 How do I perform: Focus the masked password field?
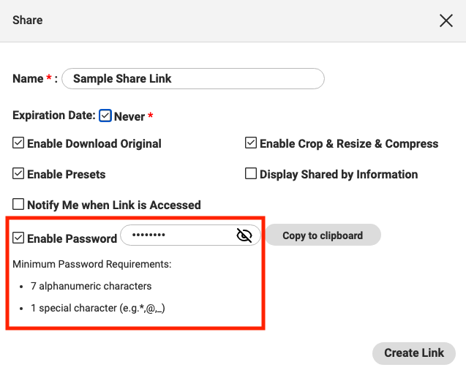point(190,235)
